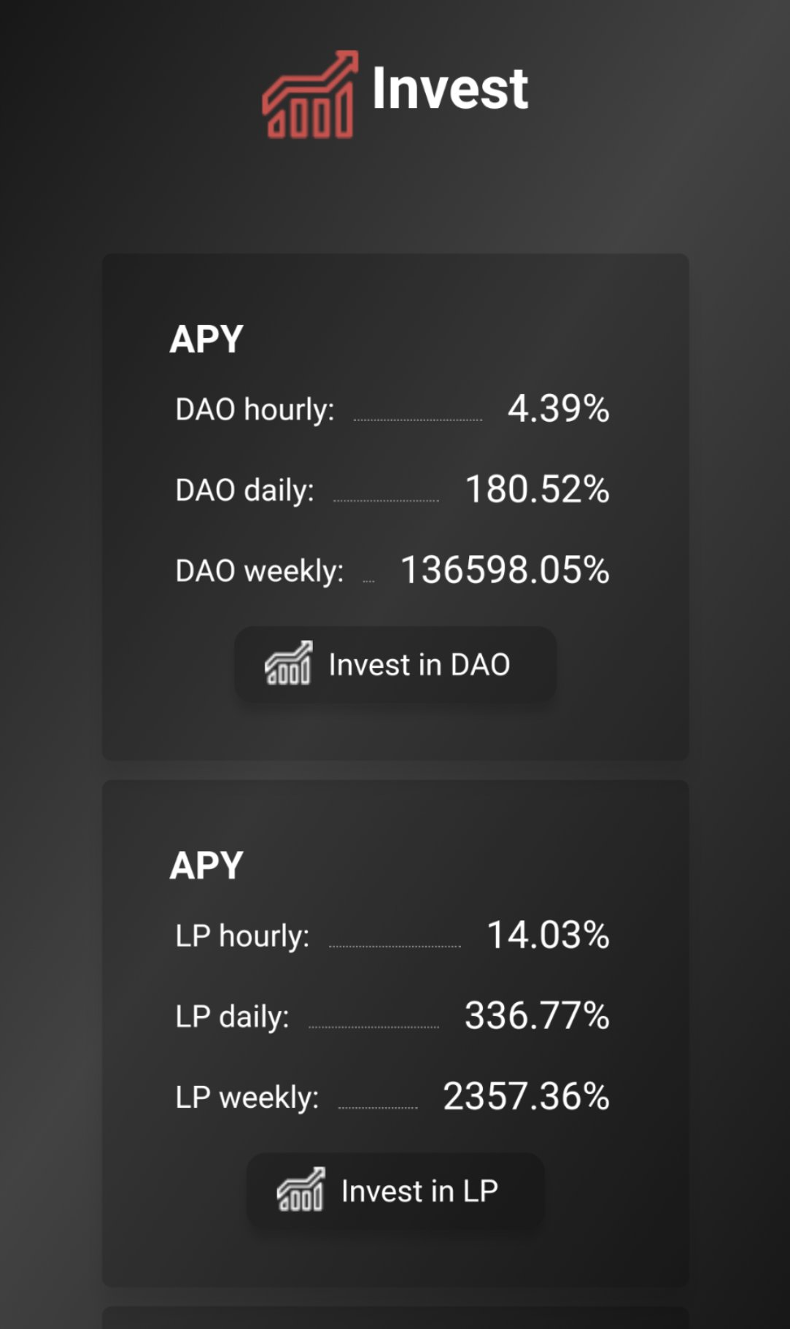
Task: Click the LP hourly label
Action: [x=242, y=936]
